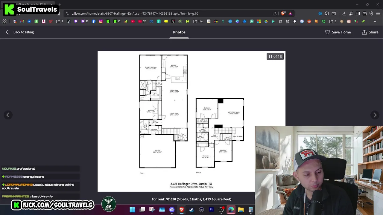Save this home with the heart button

[338, 32]
